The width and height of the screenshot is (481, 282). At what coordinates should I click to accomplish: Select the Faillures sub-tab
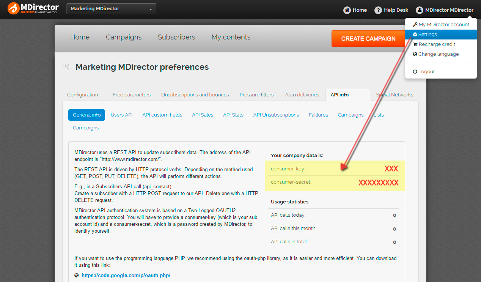[319, 115]
